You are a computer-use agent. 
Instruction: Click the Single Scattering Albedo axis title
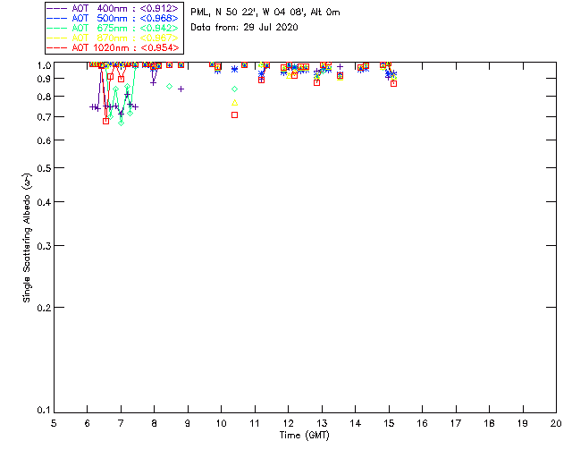[x=28, y=238]
